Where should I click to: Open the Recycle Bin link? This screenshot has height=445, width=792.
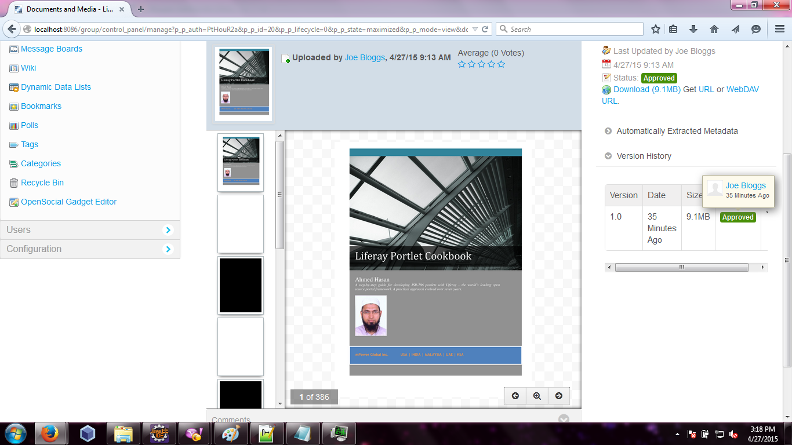(x=42, y=183)
